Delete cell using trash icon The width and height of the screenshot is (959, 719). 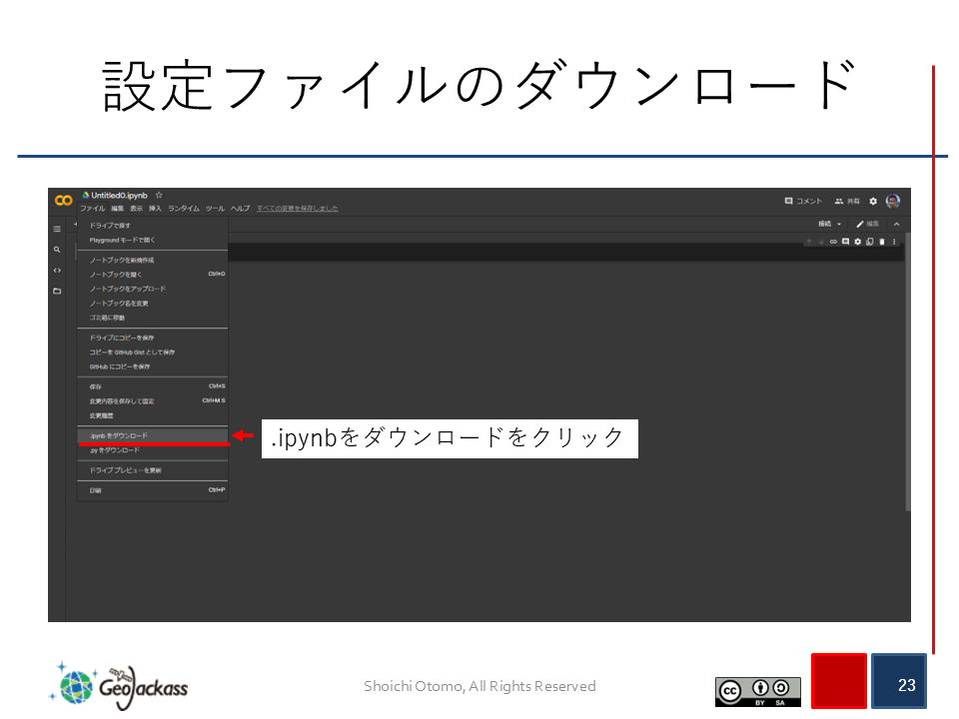click(882, 242)
